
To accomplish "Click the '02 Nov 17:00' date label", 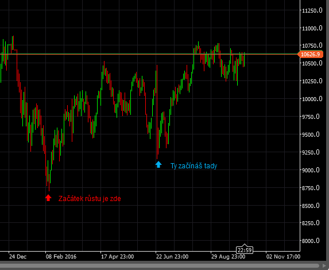I will (x=283, y=257).
